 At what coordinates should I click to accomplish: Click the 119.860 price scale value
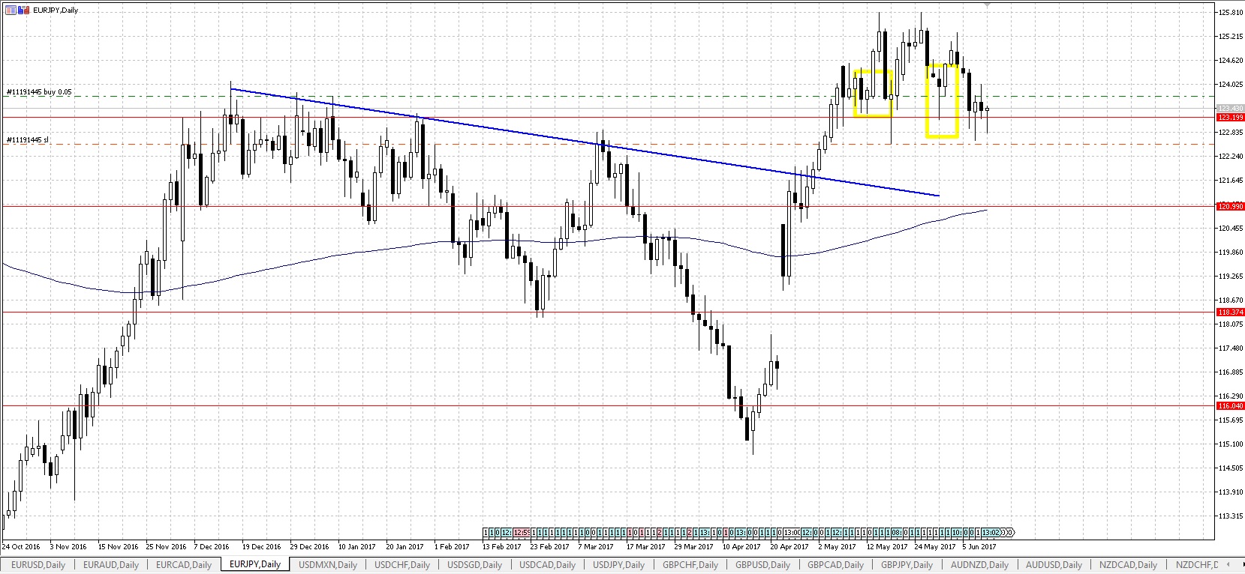pos(1231,253)
